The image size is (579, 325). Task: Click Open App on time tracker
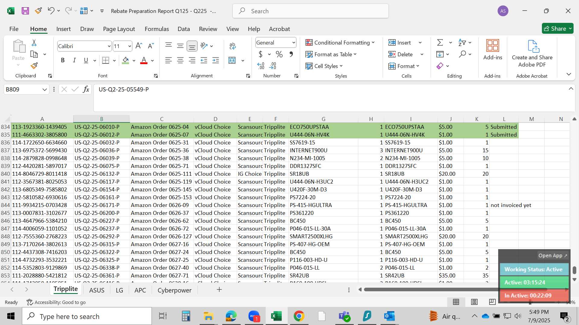pyautogui.click(x=553, y=255)
